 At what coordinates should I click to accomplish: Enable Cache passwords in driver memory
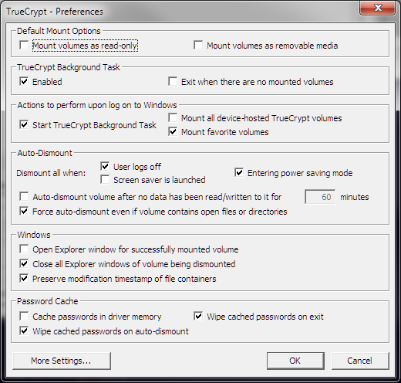coord(24,317)
